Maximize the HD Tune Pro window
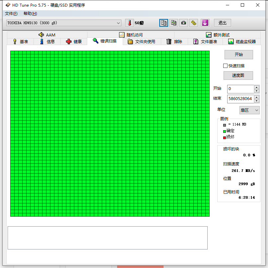Image resolution: width=268 pixels, height=268 pixels. tap(242, 5)
